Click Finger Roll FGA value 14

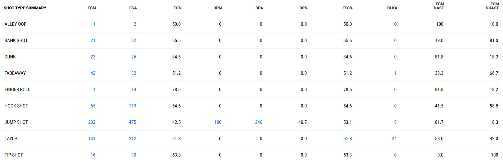(134, 90)
